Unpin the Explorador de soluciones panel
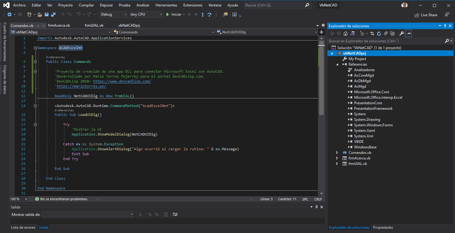The height and width of the screenshot is (233, 455). [x=445, y=26]
